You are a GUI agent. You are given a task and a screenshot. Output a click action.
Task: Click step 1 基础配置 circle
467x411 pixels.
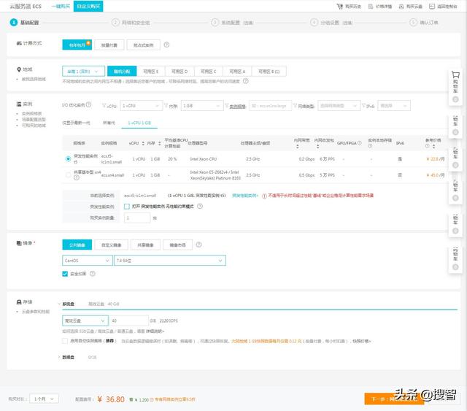(14, 23)
